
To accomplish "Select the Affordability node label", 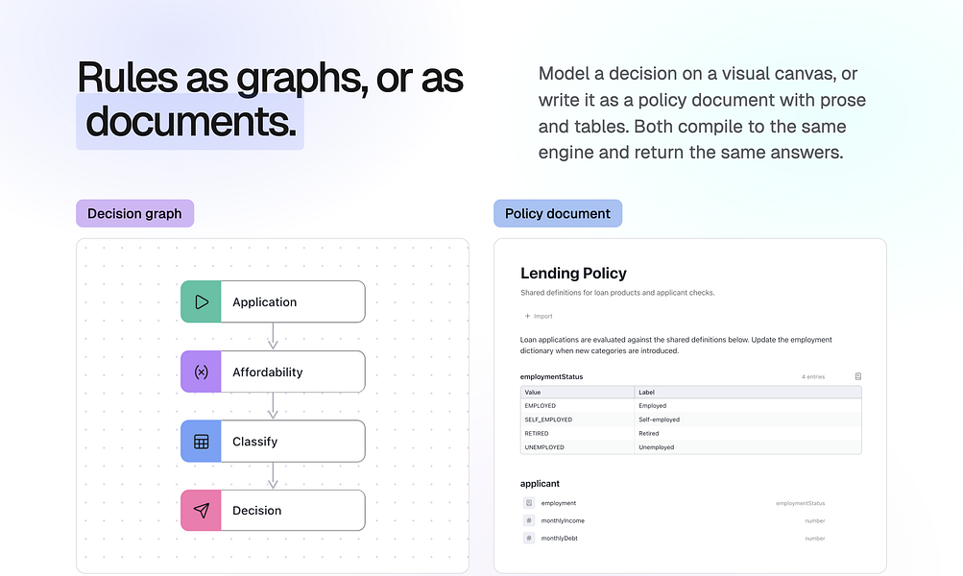I will 268,372.
